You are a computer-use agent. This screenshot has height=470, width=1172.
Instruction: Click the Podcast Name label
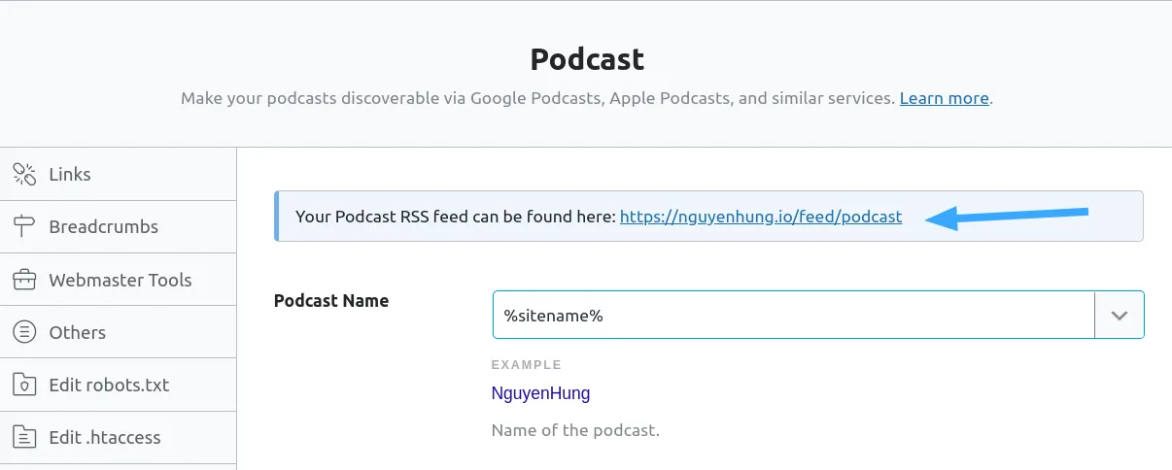tap(331, 300)
